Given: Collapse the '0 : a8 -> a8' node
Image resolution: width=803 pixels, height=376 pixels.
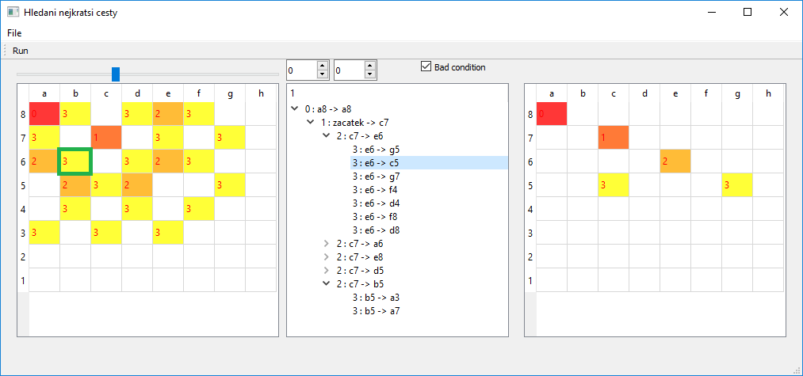Looking at the screenshot, I should [294, 108].
